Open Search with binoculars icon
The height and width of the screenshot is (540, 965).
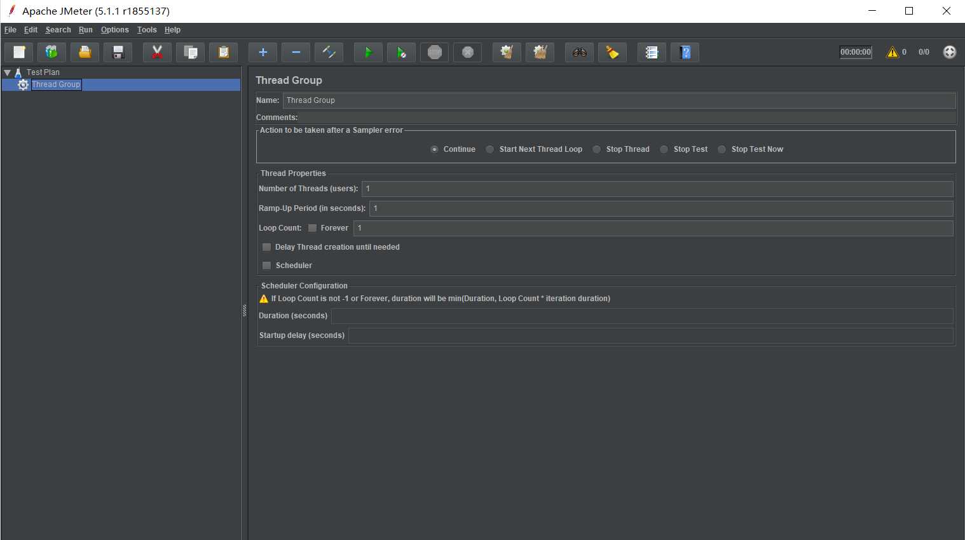[580, 52]
